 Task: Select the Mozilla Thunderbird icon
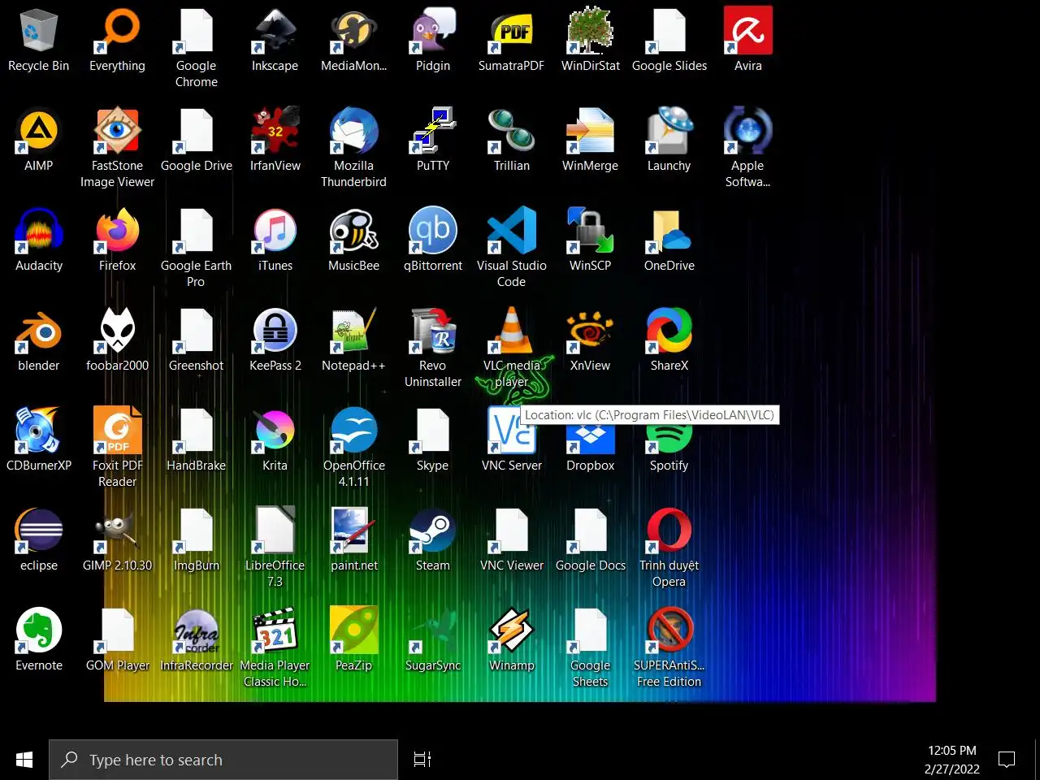[353, 131]
